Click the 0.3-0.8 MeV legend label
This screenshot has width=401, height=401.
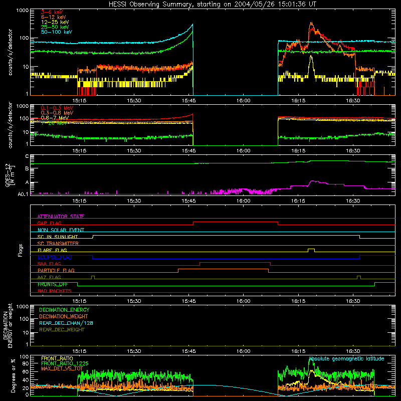[x=57, y=113]
